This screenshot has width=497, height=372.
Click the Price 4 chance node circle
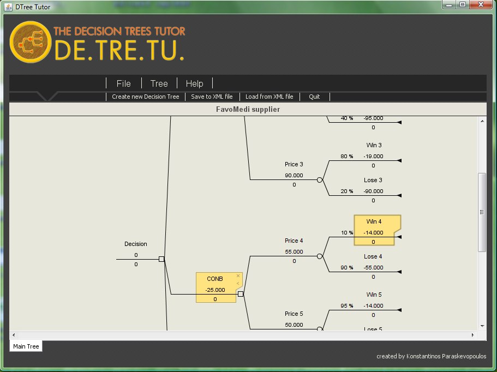point(320,256)
